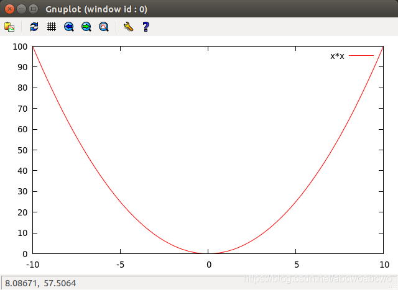Click the status bar coordinates readout
The width and height of the screenshot is (398, 290).
click(x=40, y=283)
